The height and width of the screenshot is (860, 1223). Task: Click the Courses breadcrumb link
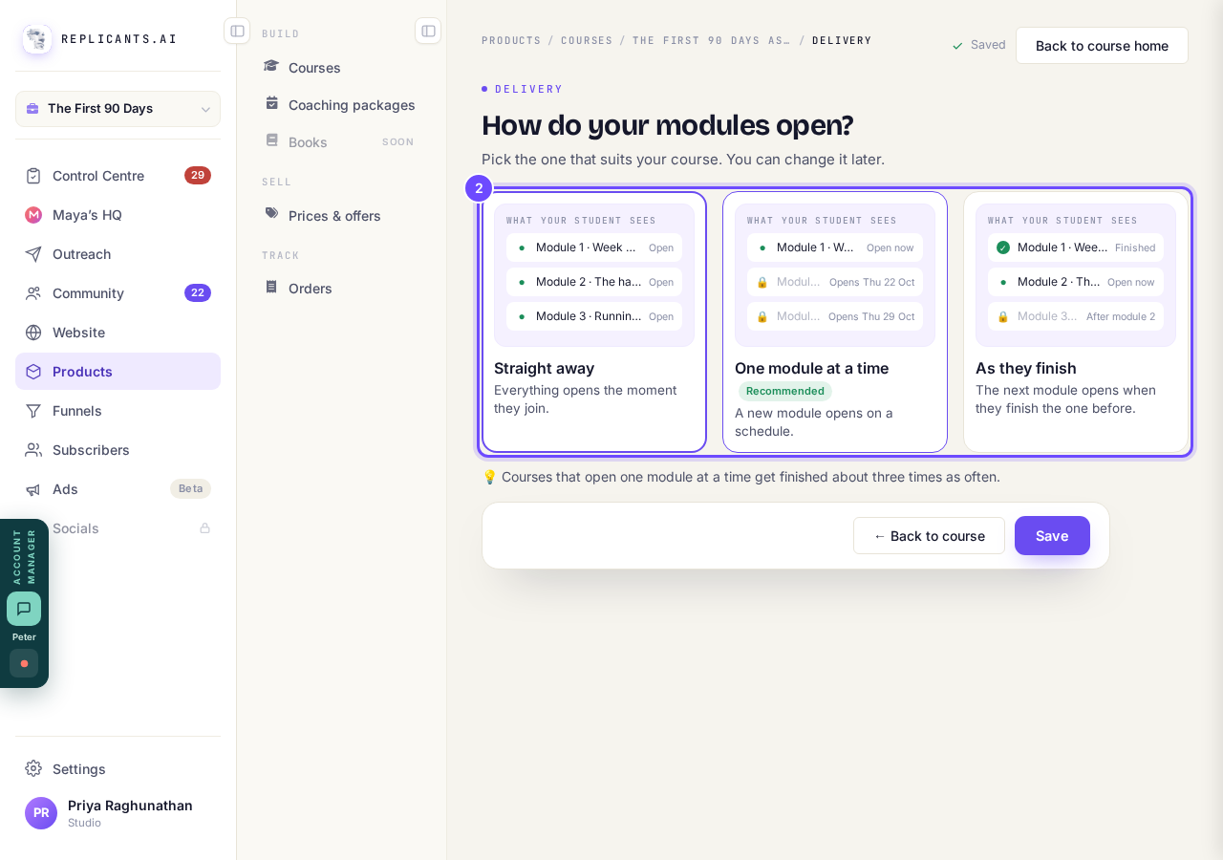point(587,41)
